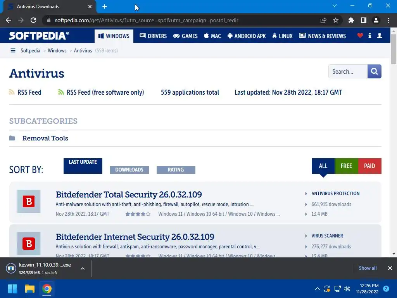Viewport: 397px width, 298px height.
Task: Expand the keswin download options chevron
Action: tap(83, 269)
